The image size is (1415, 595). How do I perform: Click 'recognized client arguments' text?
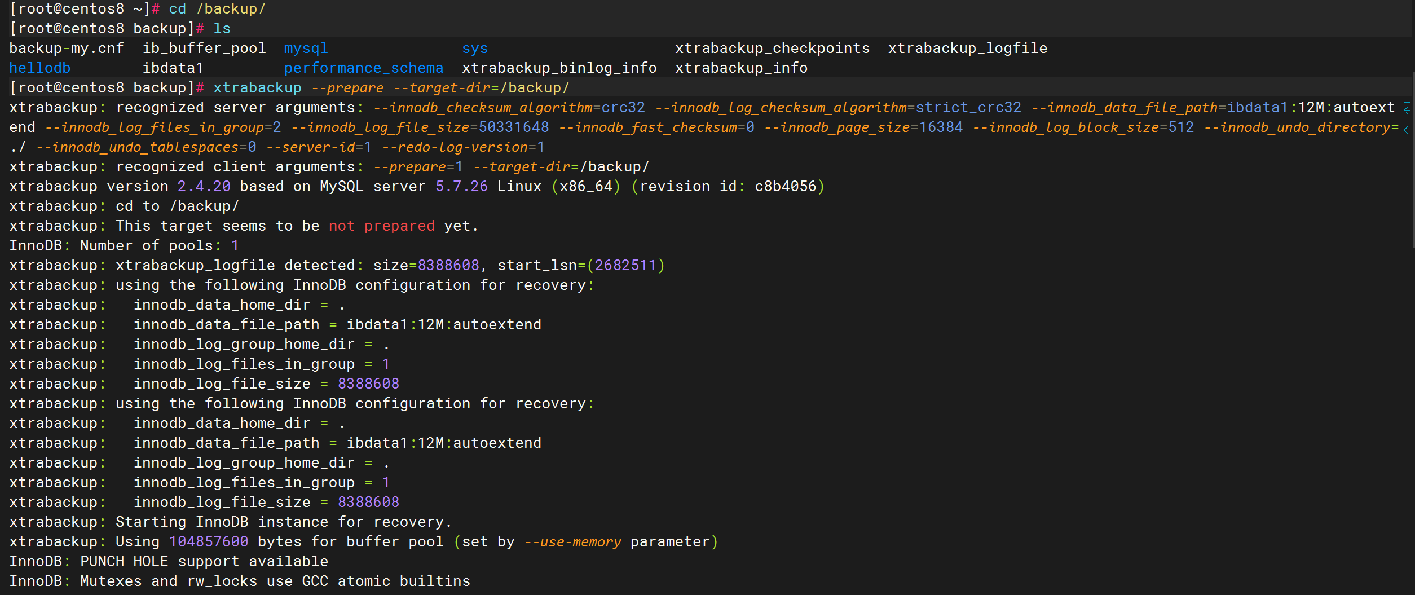(x=235, y=167)
